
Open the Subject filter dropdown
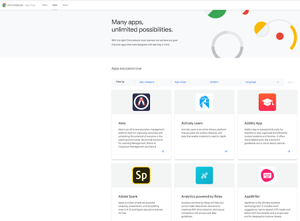[x=223, y=82]
